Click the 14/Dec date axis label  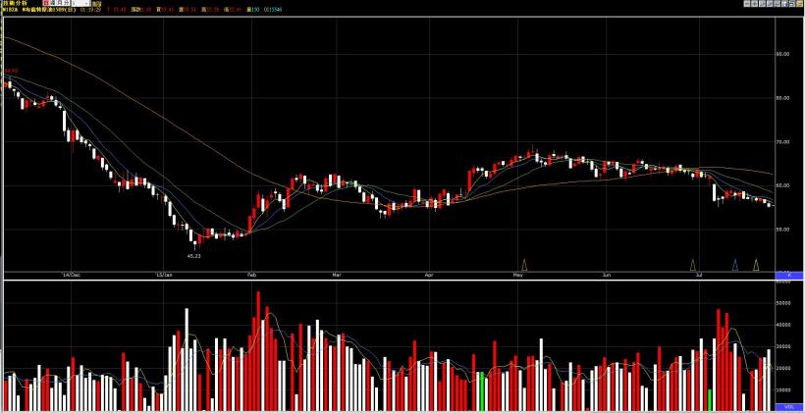point(72,275)
